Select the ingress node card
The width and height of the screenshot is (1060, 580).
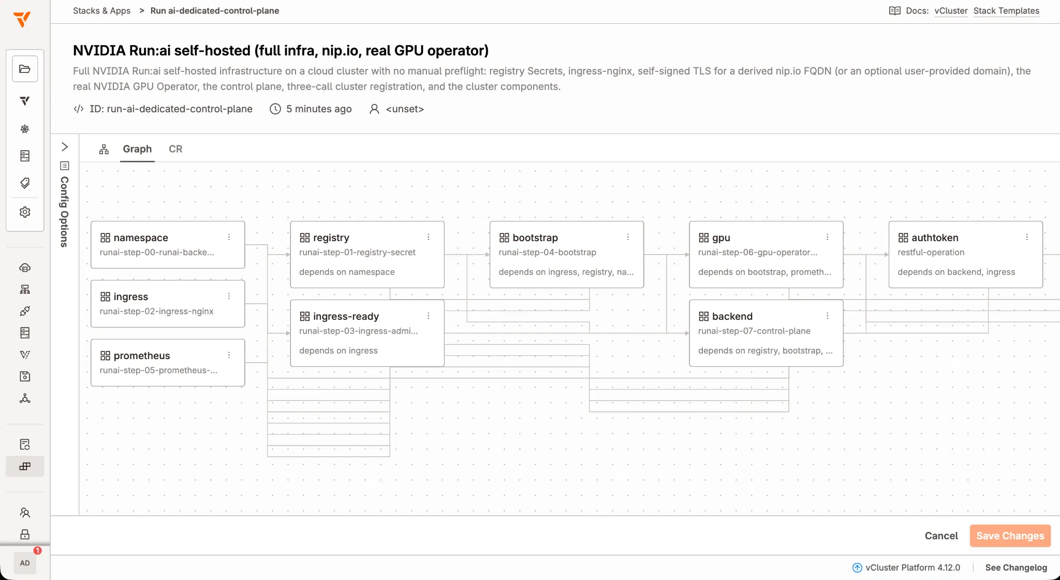point(168,304)
